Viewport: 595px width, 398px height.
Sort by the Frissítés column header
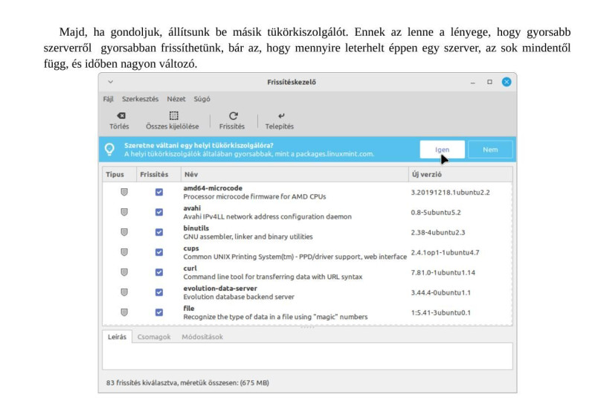158,175
